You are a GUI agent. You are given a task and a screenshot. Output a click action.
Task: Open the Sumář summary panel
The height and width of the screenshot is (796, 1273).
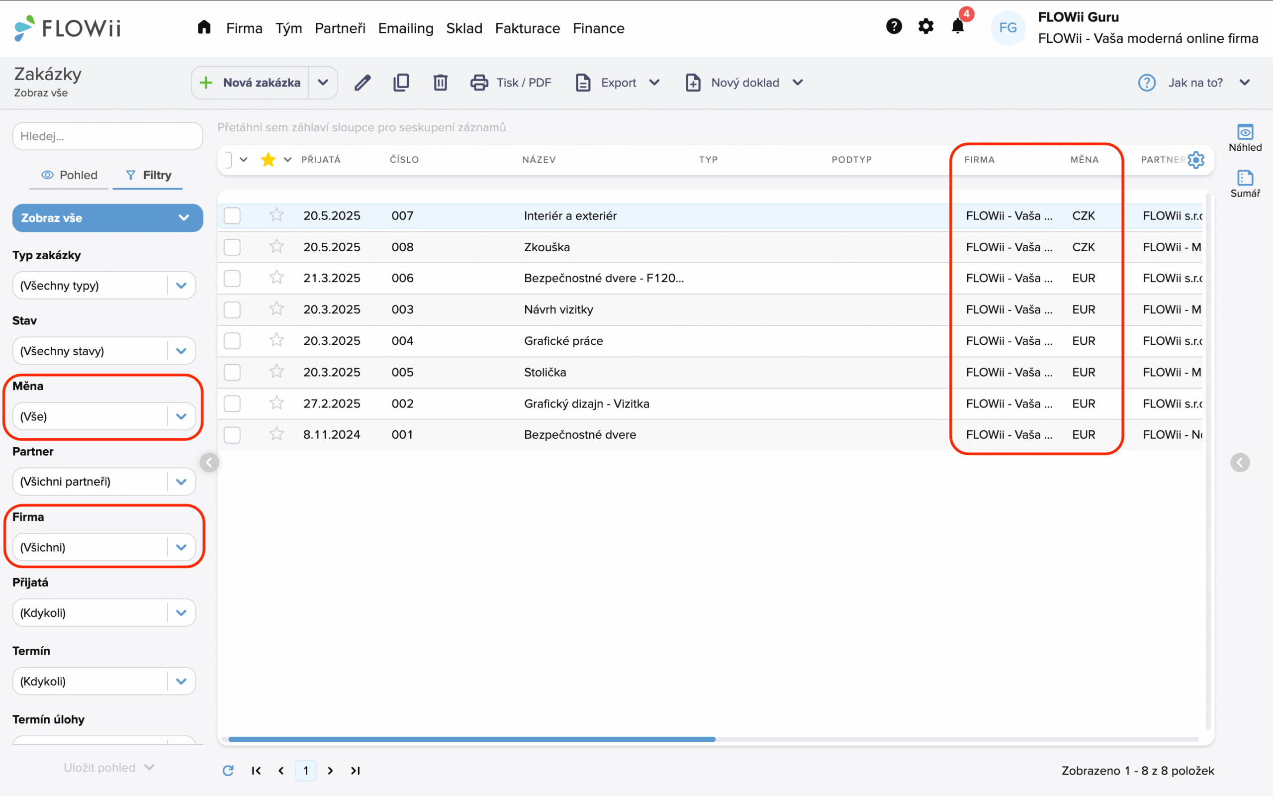[x=1245, y=184]
